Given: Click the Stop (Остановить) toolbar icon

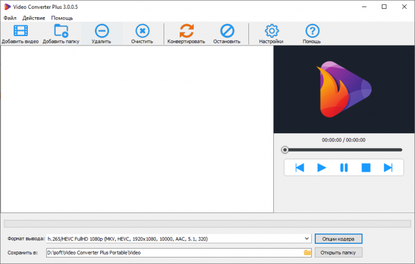Looking at the screenshot, I should (227, 31).
